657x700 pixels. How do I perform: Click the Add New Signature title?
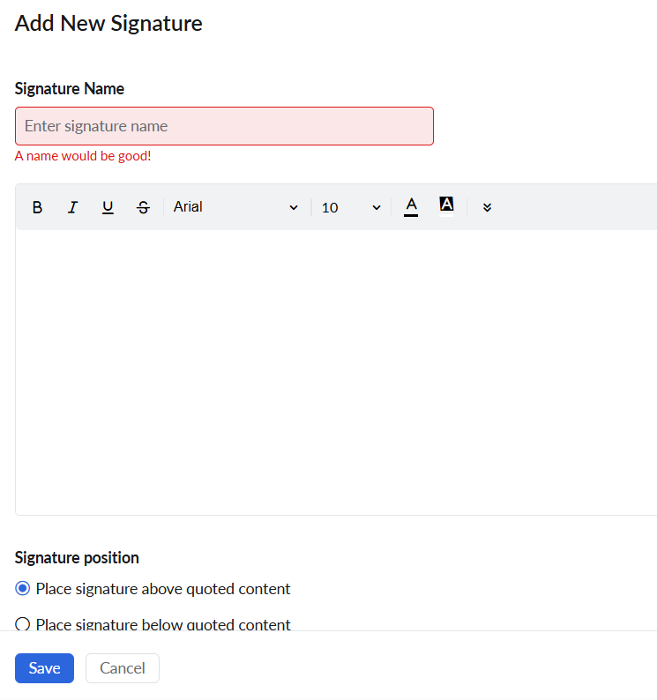click(x=108, y=23)
